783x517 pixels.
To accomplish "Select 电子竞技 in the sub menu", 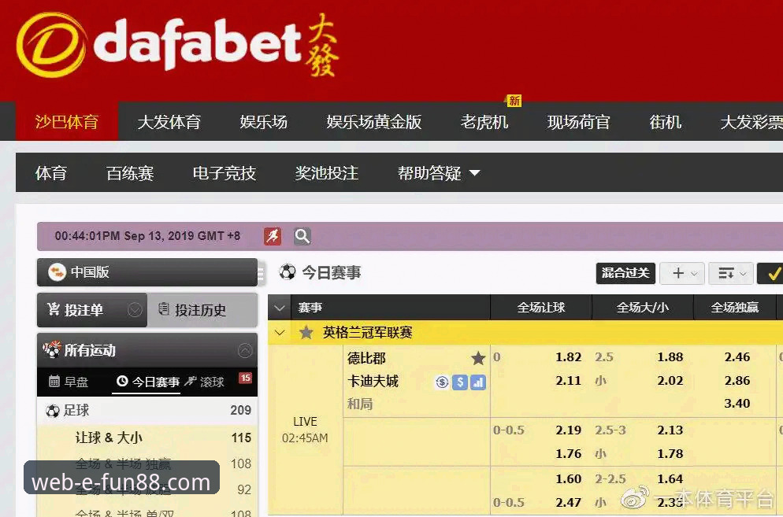I will click(x=225, y=173).
